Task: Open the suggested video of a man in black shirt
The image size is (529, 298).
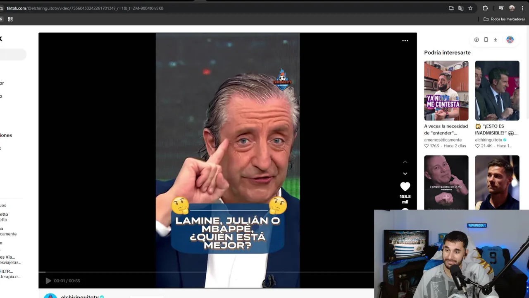Action: point(446,183)
